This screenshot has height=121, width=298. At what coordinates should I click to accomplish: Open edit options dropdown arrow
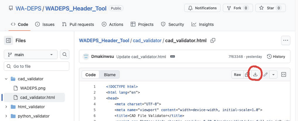point(273,74)
